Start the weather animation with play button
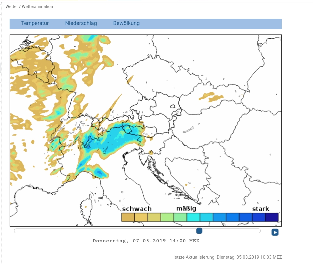Viewport: 313px width, 264px height. [275, 232]
